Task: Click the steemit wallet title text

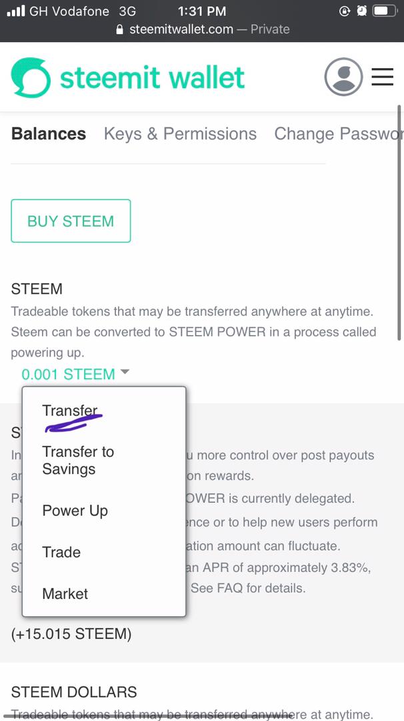Action: click(x=152, y=77)
